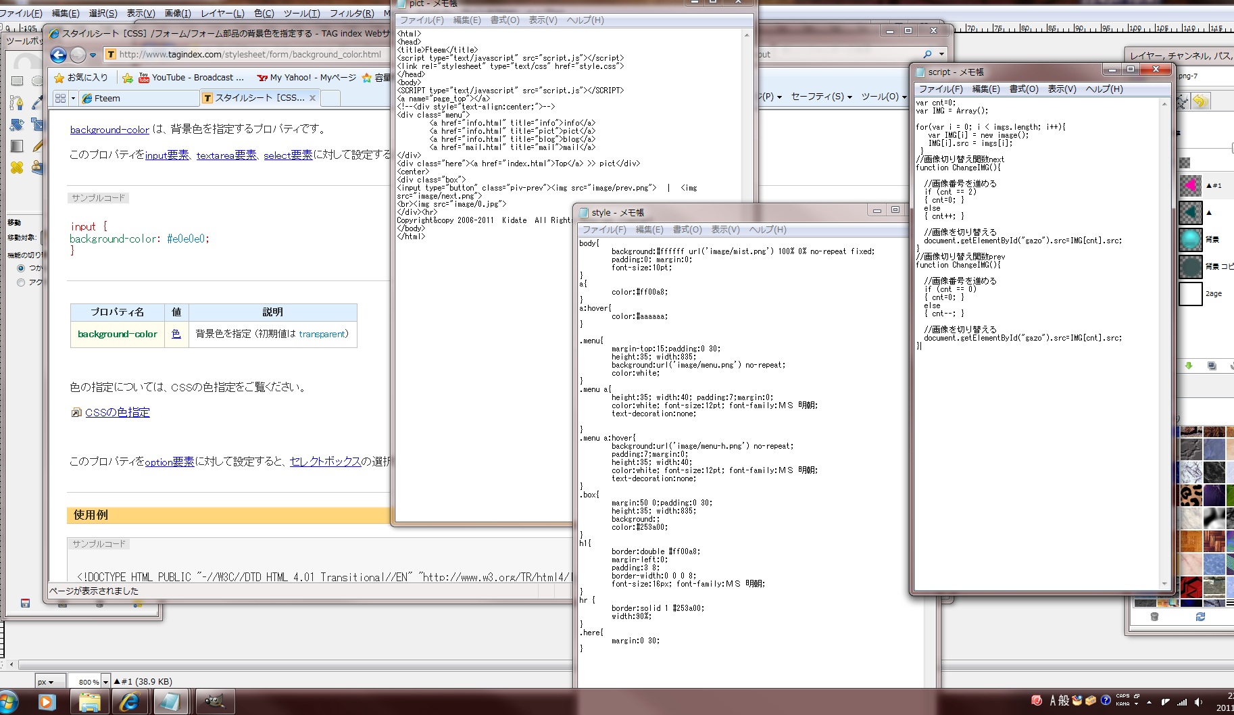
Task: Follow the background-color link in the page
Action: click(x=109, y=130)
